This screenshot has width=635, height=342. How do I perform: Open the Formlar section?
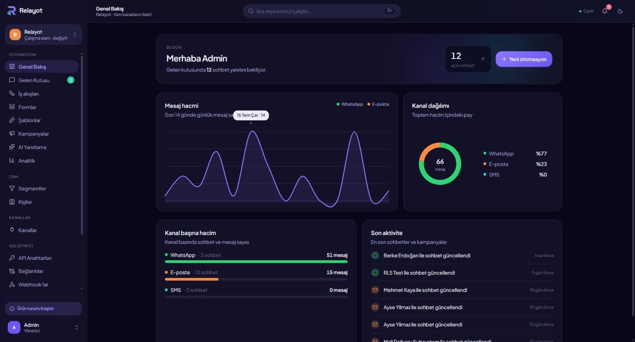(x=42, y=107)
